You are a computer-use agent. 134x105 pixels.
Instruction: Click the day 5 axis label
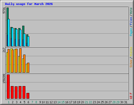point(24,102)
